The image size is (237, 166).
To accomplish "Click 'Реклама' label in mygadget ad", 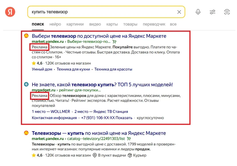I will click(39, 96).
